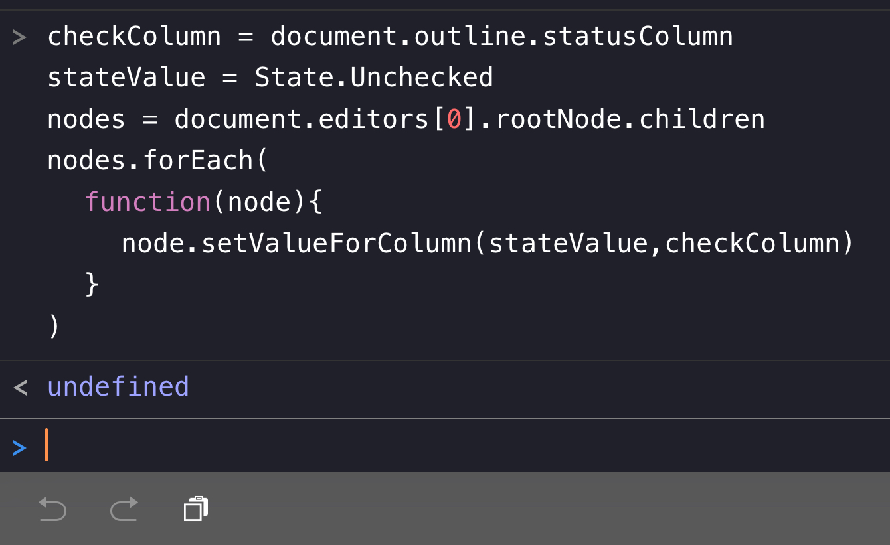Click the redo arrow icon
The height and width of the screenshot is (545, 890).
point(124,509)
